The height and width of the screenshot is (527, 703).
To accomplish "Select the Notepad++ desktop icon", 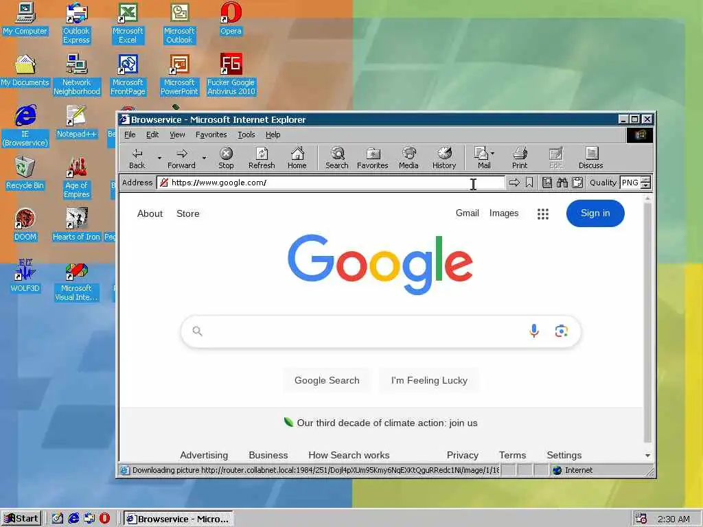I will point(77,122).
